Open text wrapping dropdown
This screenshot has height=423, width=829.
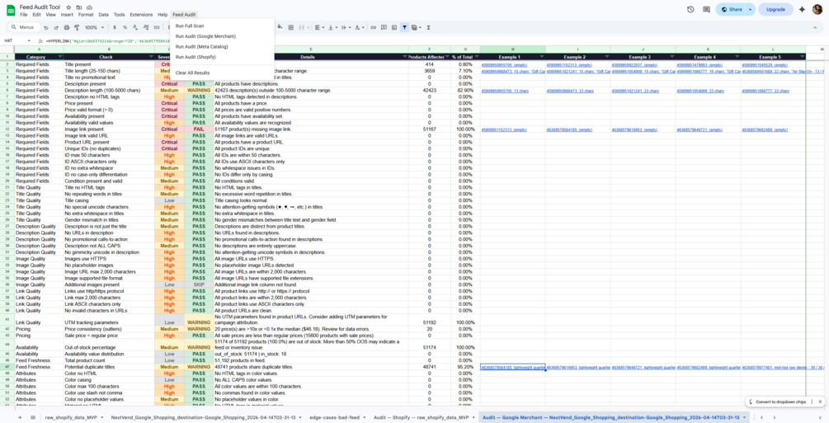pos(346,27)
